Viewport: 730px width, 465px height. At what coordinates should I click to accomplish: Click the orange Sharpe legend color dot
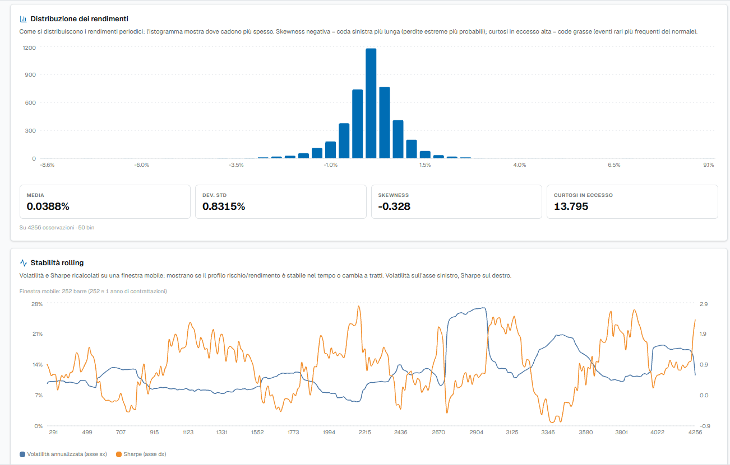[118, 454]
